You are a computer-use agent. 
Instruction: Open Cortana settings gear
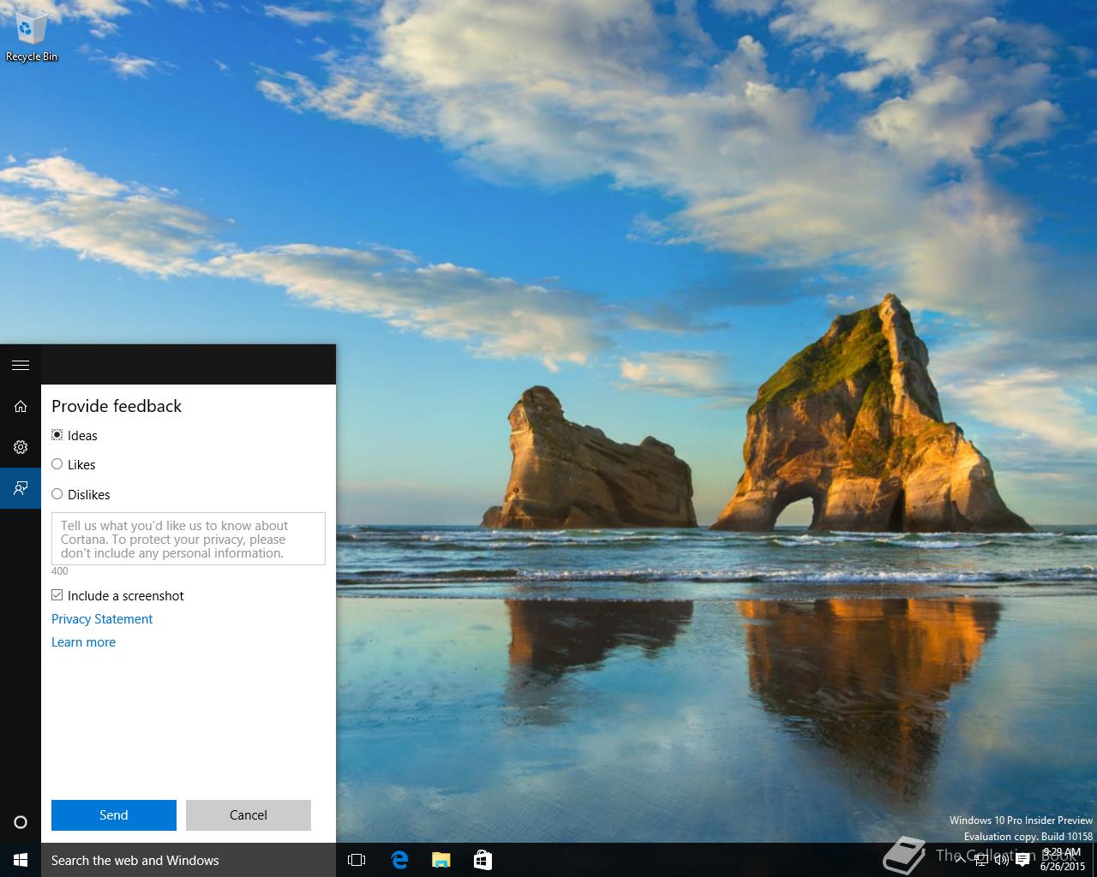(x=21, y=447)
